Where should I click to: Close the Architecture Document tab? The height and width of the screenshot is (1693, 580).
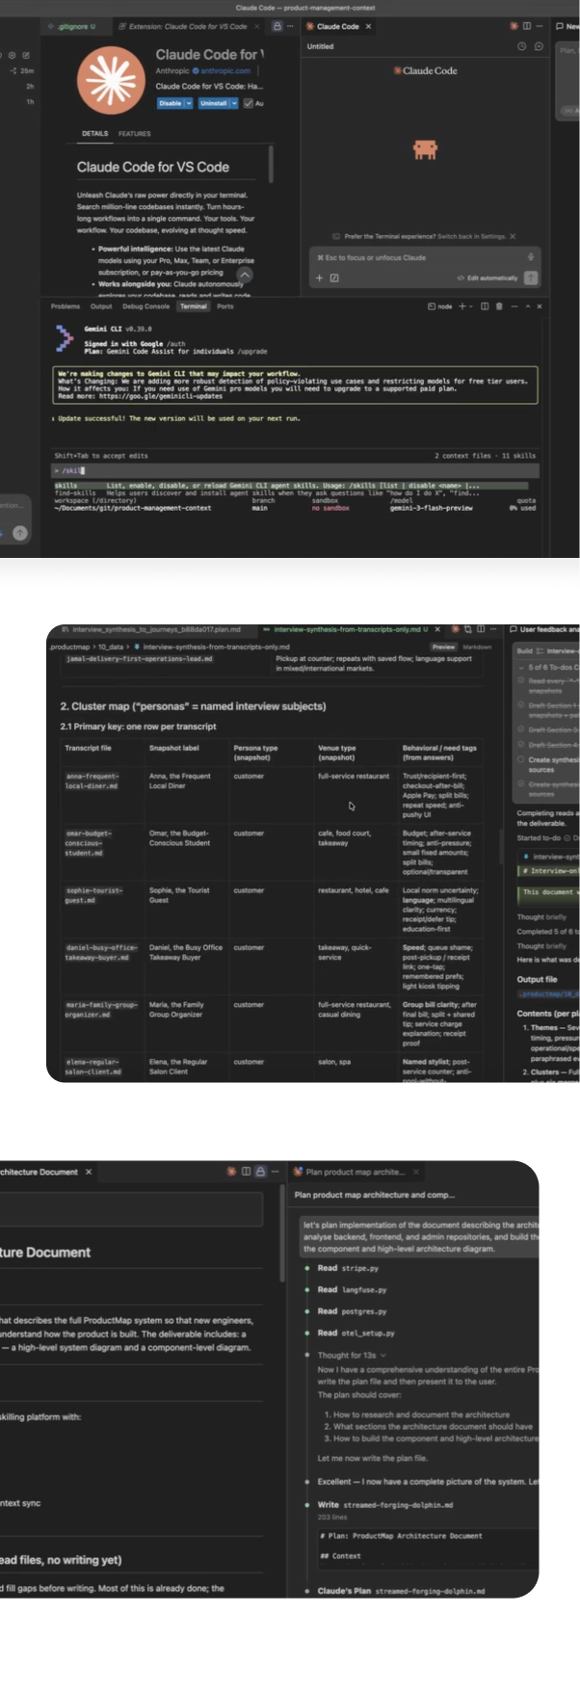tap(88, 1172)
